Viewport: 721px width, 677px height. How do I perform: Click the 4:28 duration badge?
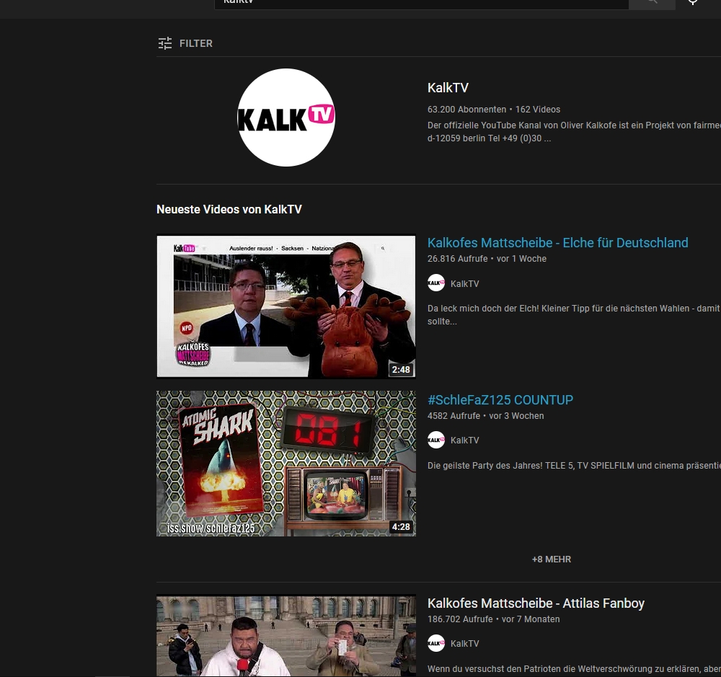tap(400, 526)
